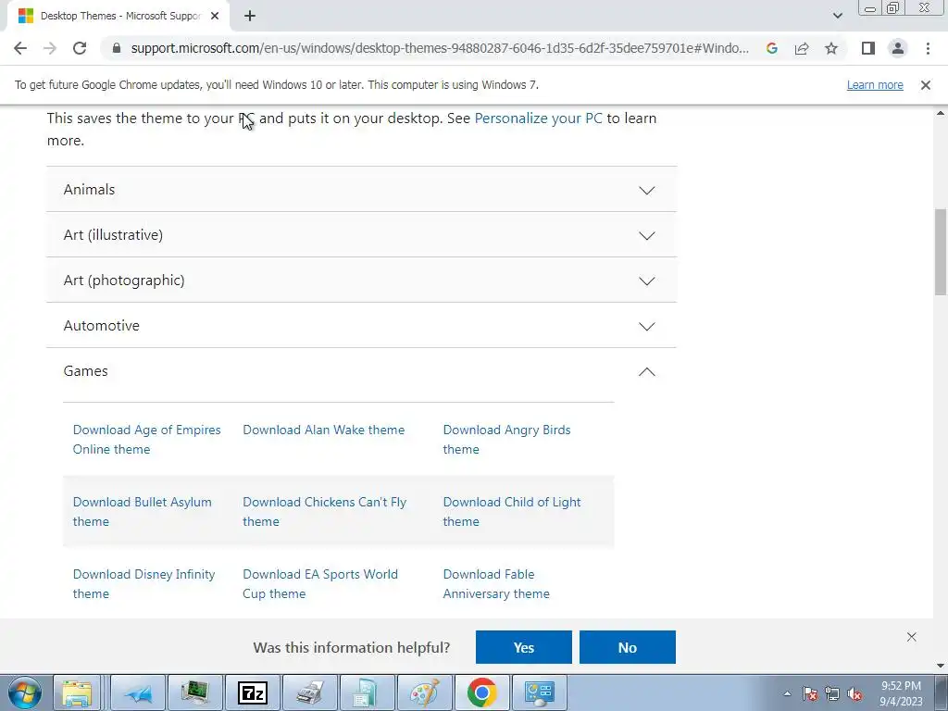Click the forward navigation arrow
The height and width of the screenshot is (711, 948).
point(50,48)
